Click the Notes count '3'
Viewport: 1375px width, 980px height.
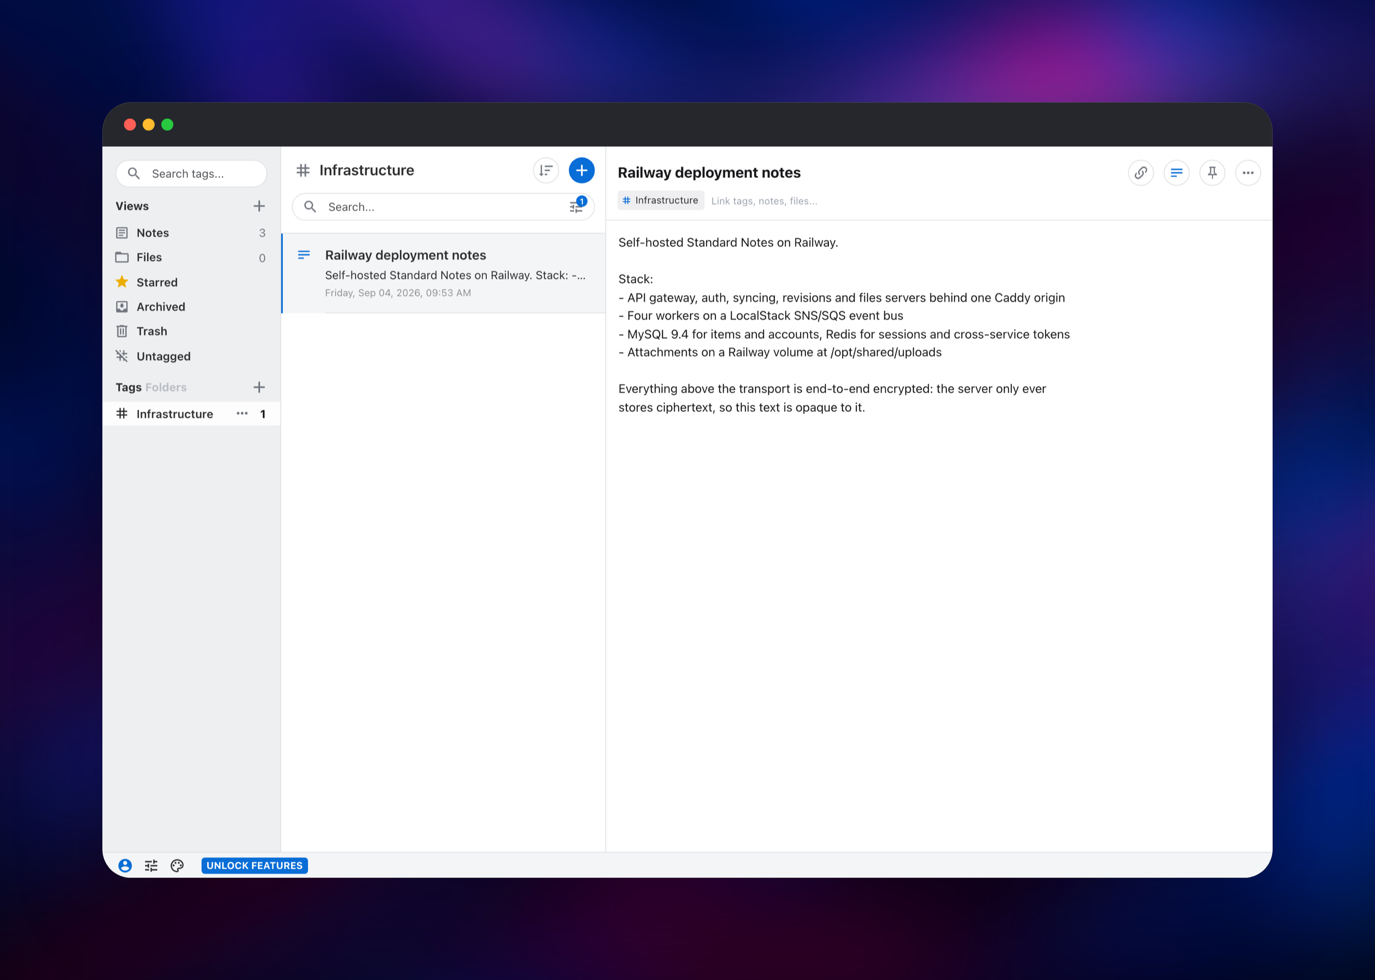pyautogui.click(x=262, y=233)
